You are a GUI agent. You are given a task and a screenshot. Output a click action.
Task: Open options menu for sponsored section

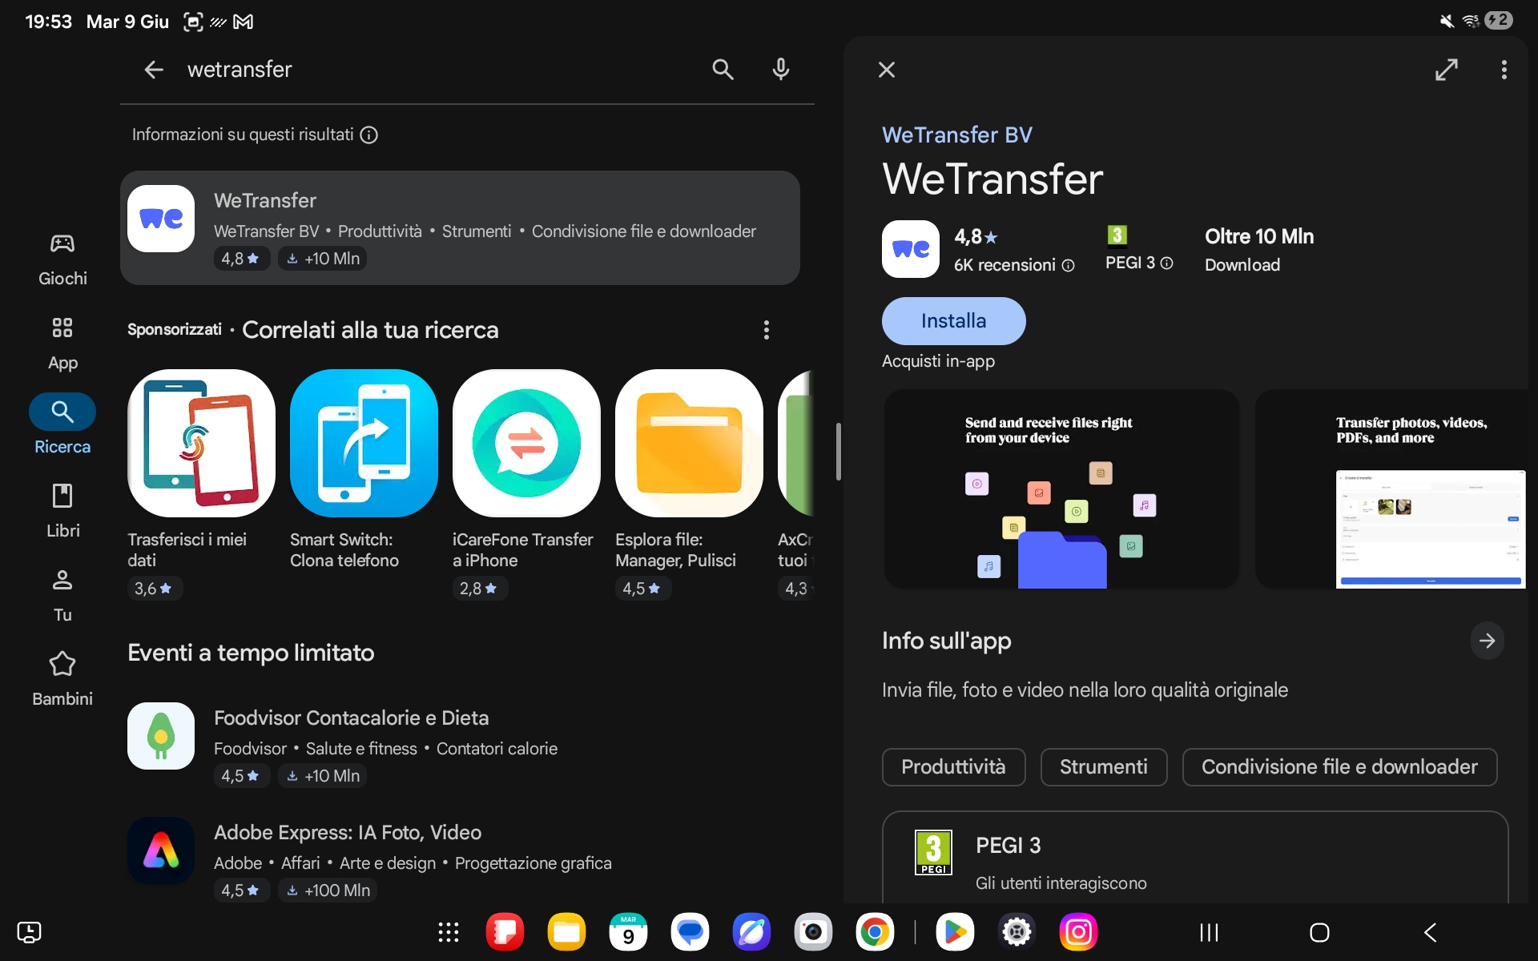coord(767,330)
